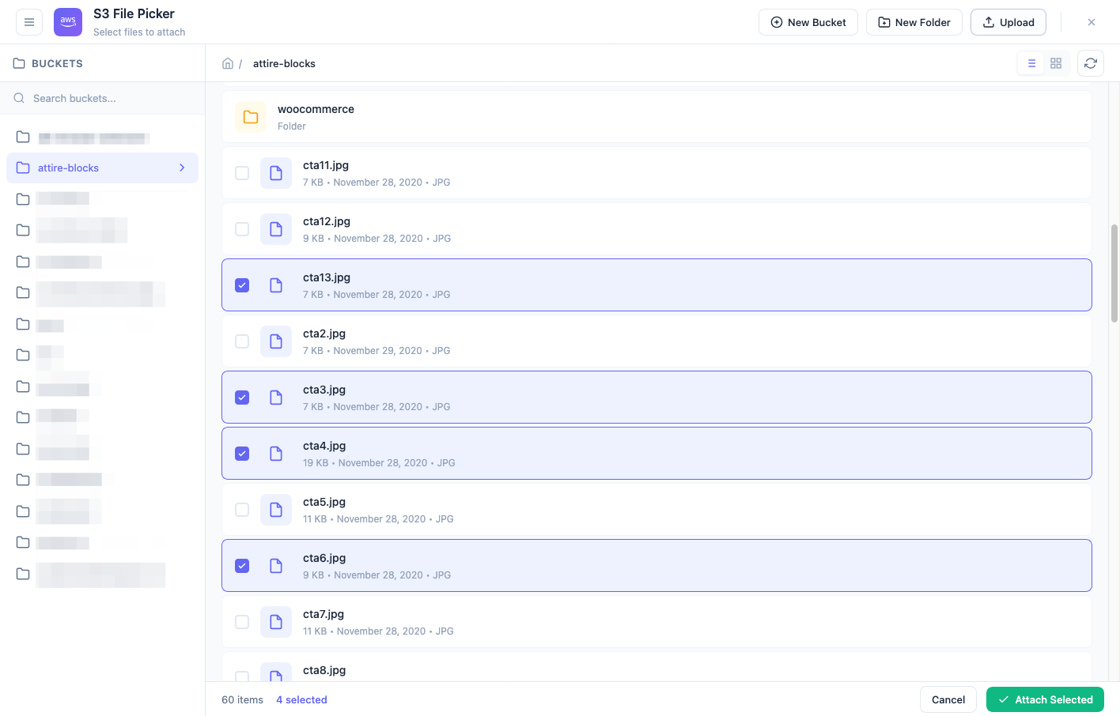Open the woocommerce folder icon
1120x716 pixels.
pos(251,116)
